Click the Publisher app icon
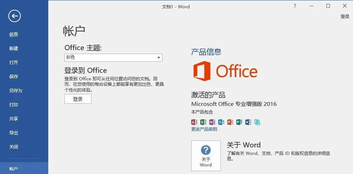The image size is (353, 174). pos(239,122)
